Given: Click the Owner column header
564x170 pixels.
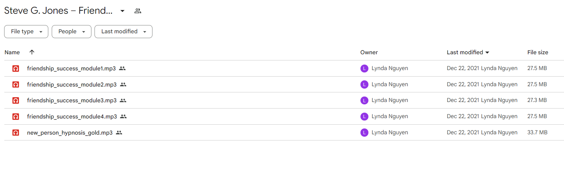Looking at the screenshot, I should click(x=369, y=52).
